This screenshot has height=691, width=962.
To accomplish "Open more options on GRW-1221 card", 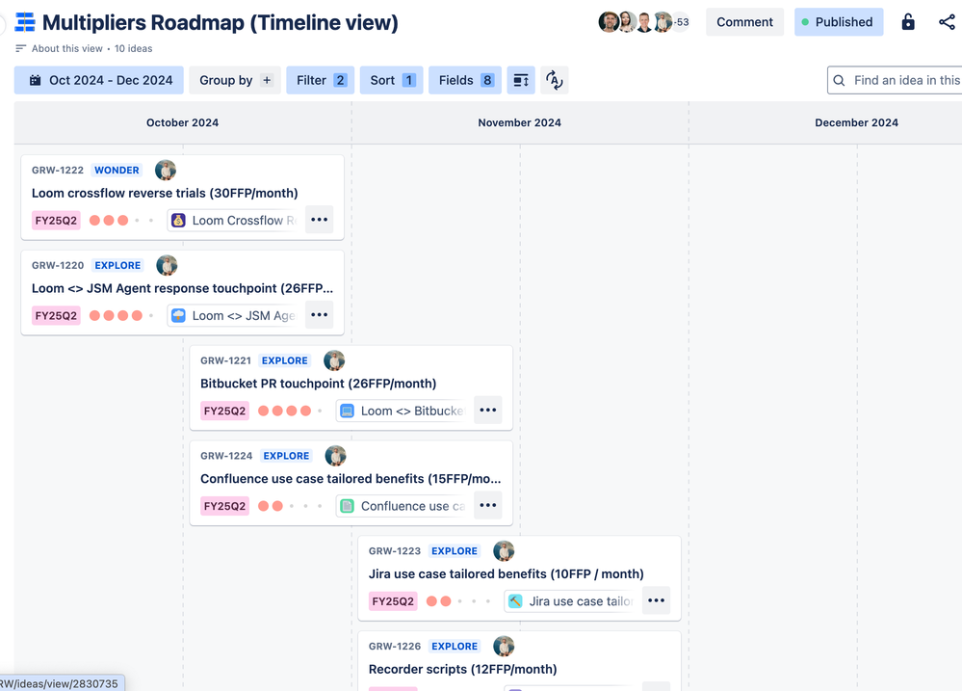I will 488,410.
